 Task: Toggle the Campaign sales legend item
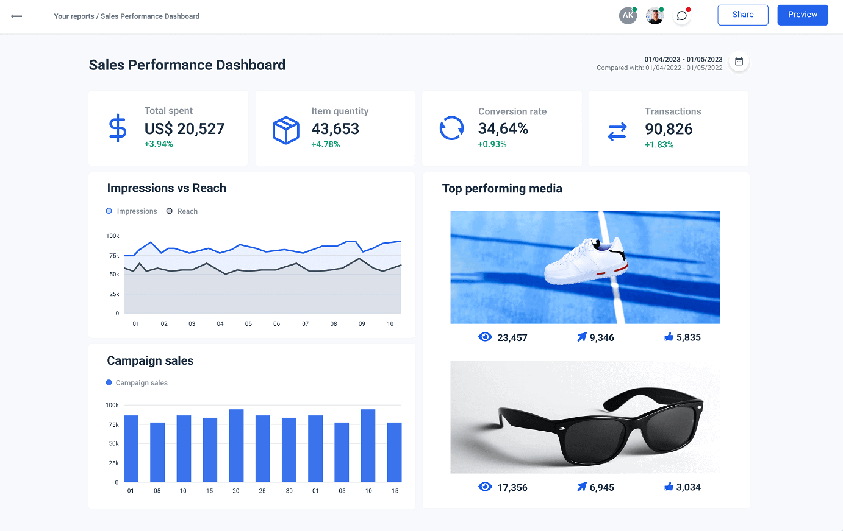point(137,382)
